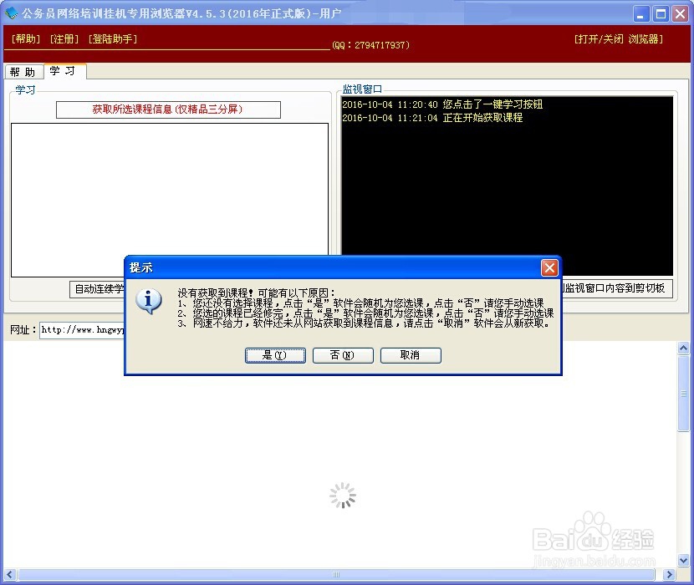This screenshot has width=694, height=585.
Task: Click the vertical scrollbar thumb
Action: pyautogui.click(x=683, y=393)
